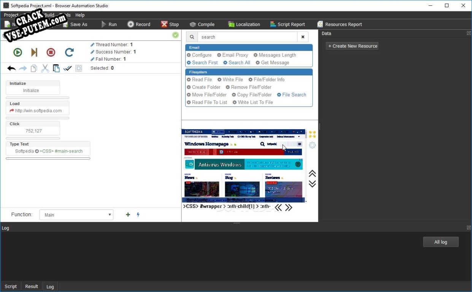Image resolution: width=472 pixels, height=292 pixels.
Task: Click the red stop script icon
Action: (x=51, y=52)
